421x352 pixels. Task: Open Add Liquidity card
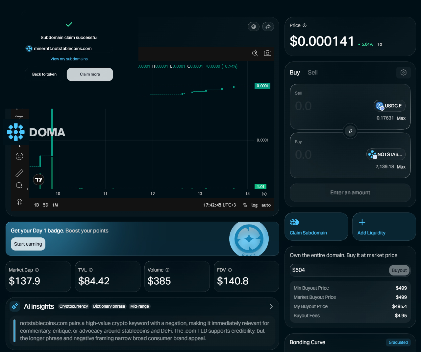point(384,227)
